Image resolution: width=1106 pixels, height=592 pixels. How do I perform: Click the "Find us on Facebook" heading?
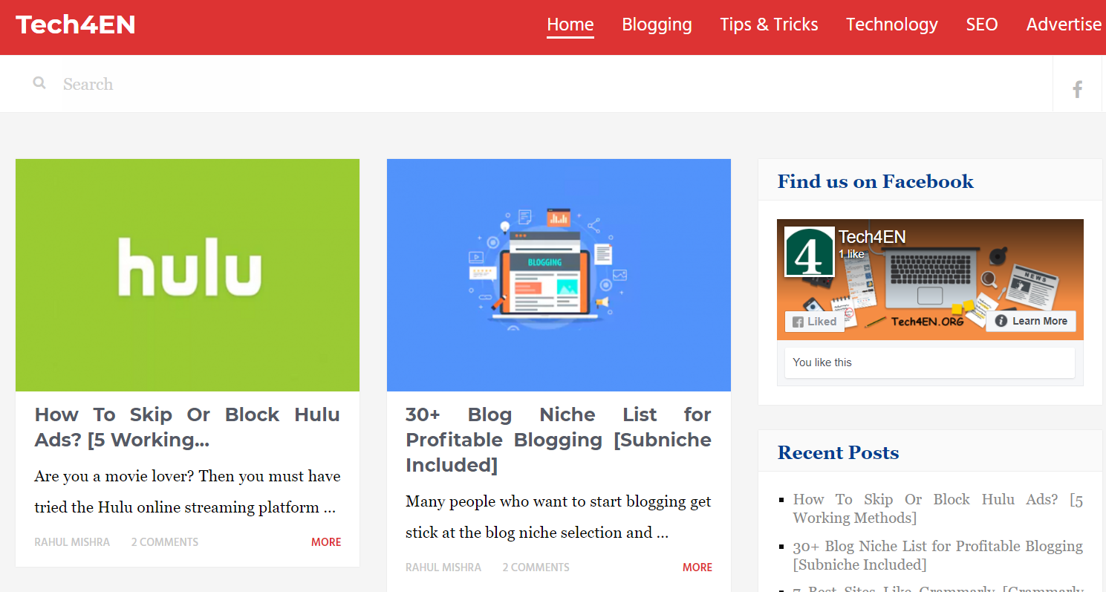click(x=875, y=181)
